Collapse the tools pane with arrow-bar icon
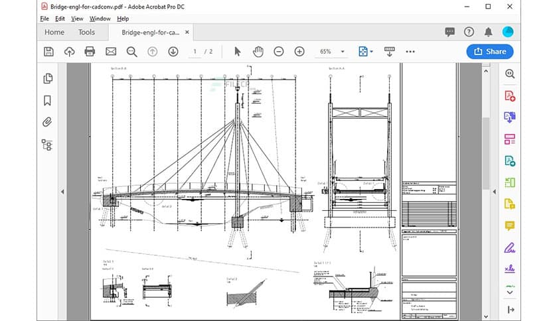 [511, 310]
